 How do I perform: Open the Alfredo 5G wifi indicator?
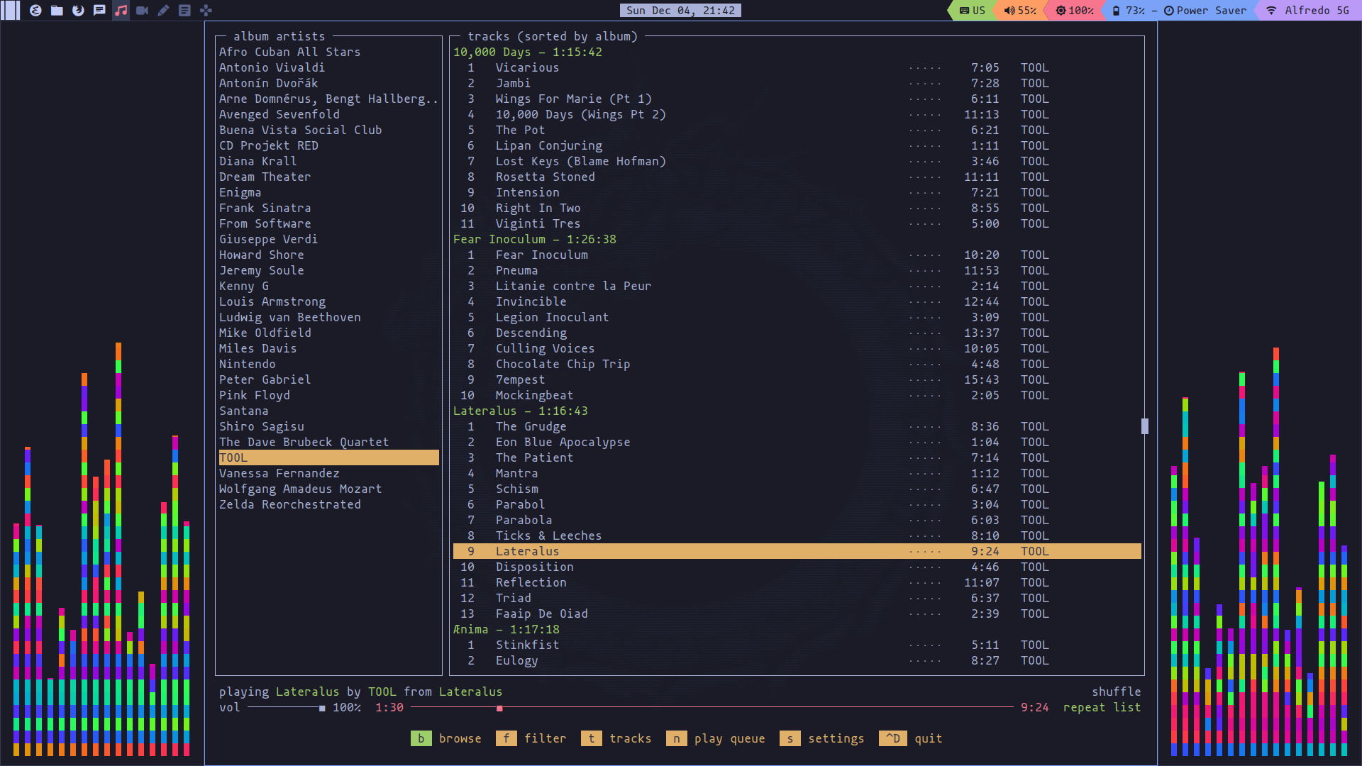coord(1308,11)
